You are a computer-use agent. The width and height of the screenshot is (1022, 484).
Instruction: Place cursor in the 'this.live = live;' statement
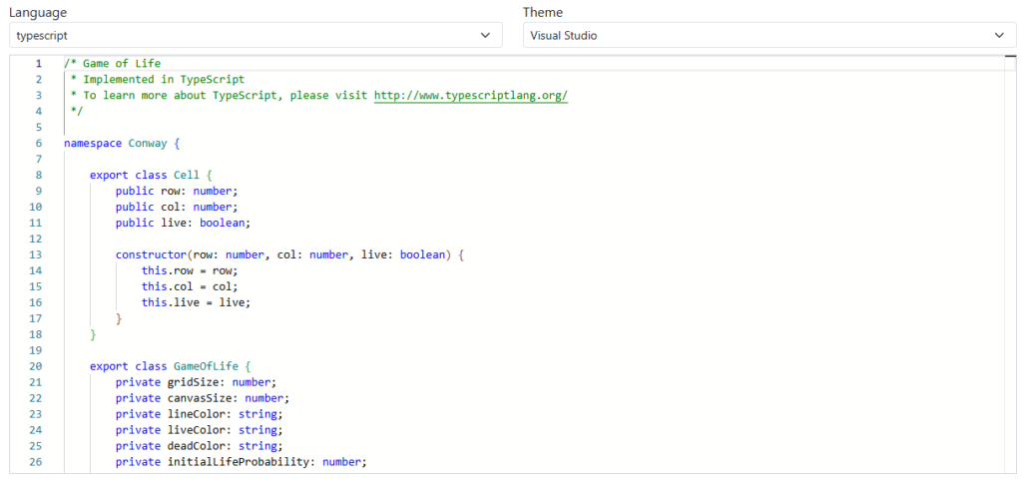196,302
